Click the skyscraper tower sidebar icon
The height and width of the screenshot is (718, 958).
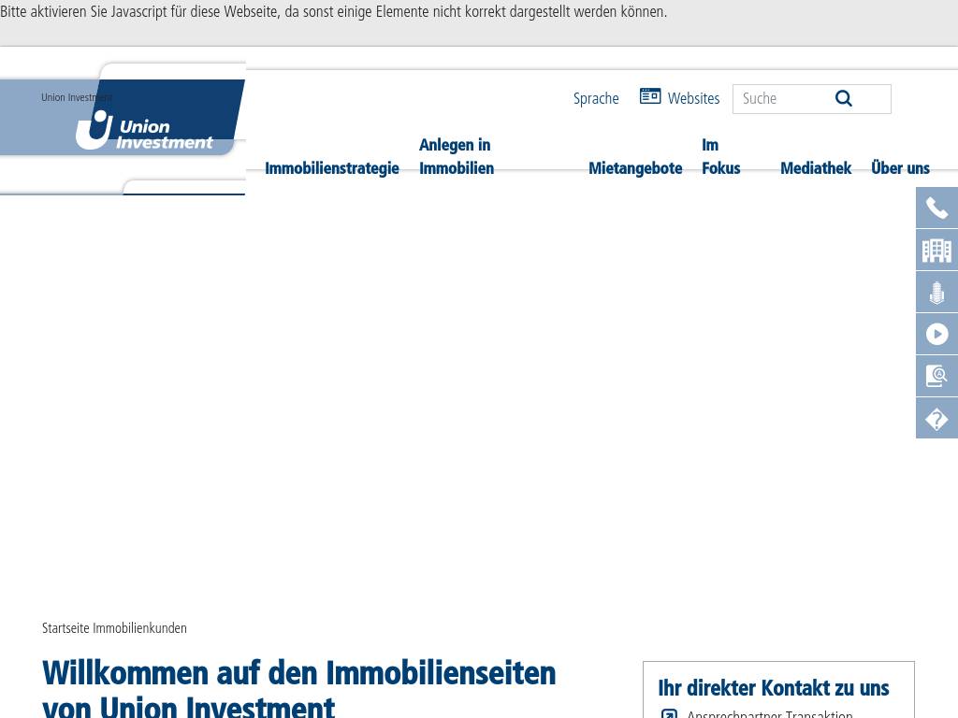click(936, 292)
